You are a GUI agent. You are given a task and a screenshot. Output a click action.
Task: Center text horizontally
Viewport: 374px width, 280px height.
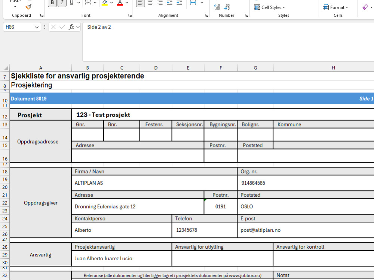150,3
